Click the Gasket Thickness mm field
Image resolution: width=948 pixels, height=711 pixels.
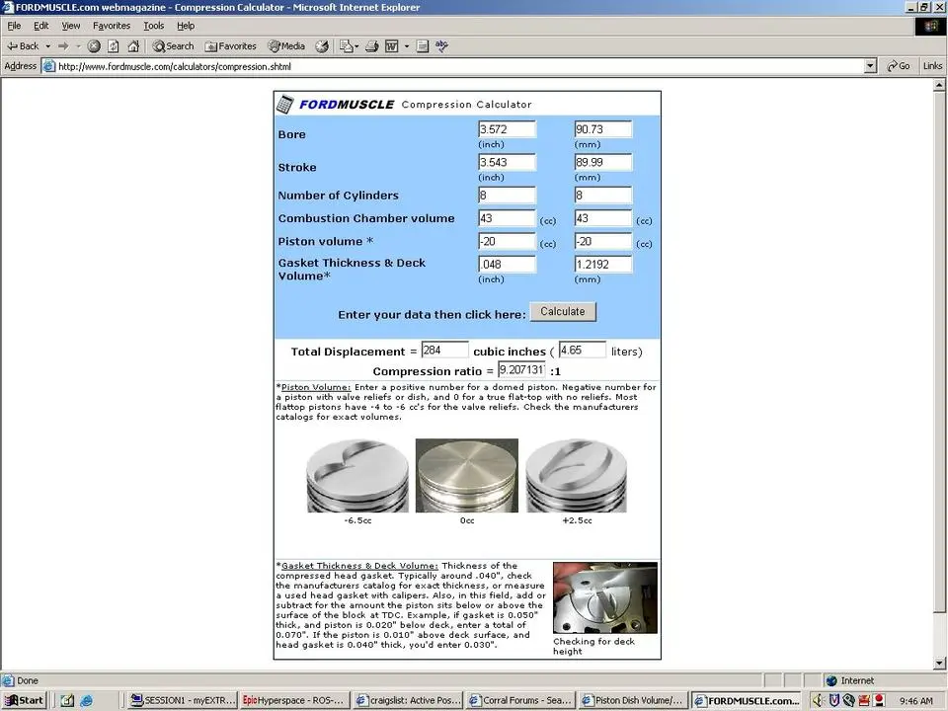point(603,265)
